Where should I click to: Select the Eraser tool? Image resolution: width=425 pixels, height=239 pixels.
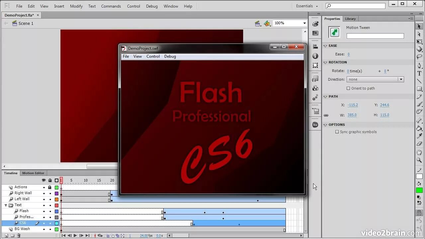(x=419, y=144)
